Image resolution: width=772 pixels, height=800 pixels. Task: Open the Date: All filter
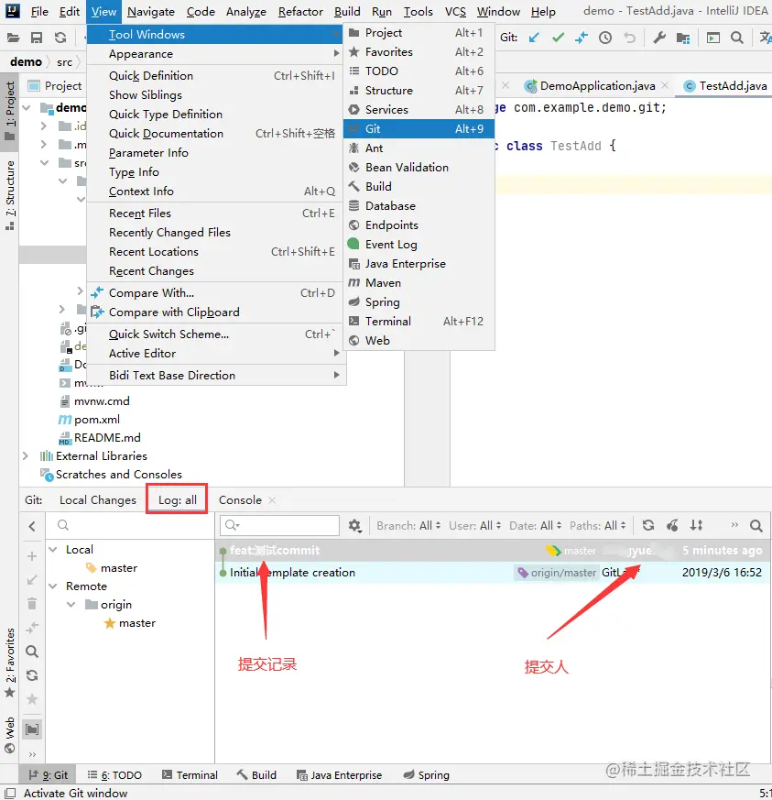click(536, 525)
